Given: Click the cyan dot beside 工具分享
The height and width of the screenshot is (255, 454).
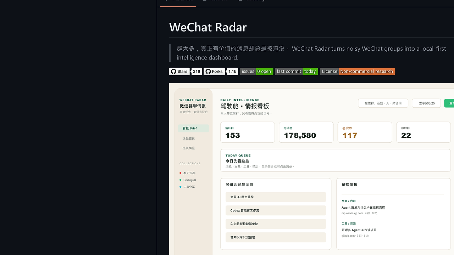Looking at the screenshot, I should tap(181, 187).
